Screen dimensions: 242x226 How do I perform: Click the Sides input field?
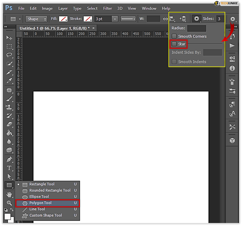(x=220, y=19)
